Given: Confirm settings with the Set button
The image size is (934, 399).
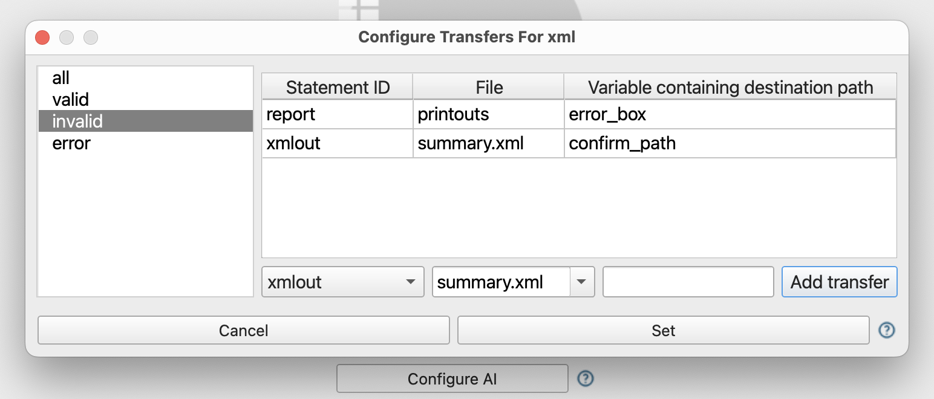Looking at the screenshot, I should coord(664,330).
